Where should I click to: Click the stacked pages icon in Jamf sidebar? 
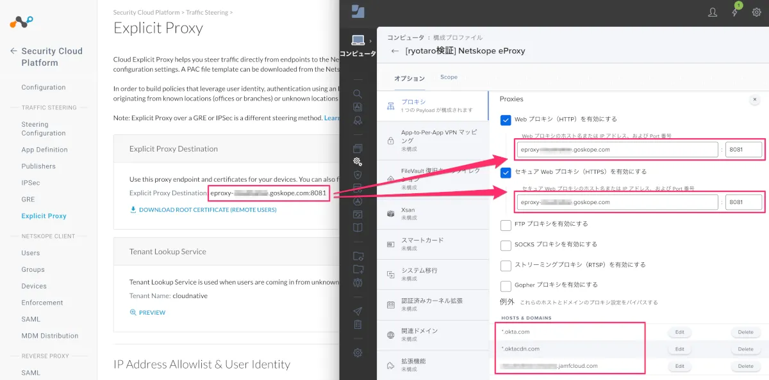click(x=358, y=148)
